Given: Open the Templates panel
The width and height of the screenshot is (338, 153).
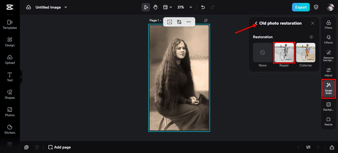Looking at the screenshot, I should click(10, 25).
